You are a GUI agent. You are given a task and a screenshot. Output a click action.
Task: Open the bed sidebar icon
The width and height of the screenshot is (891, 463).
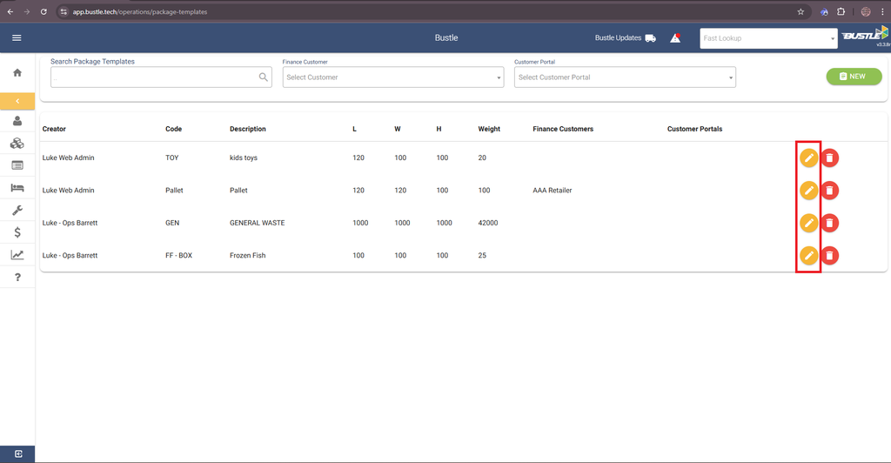click(17, 187)
